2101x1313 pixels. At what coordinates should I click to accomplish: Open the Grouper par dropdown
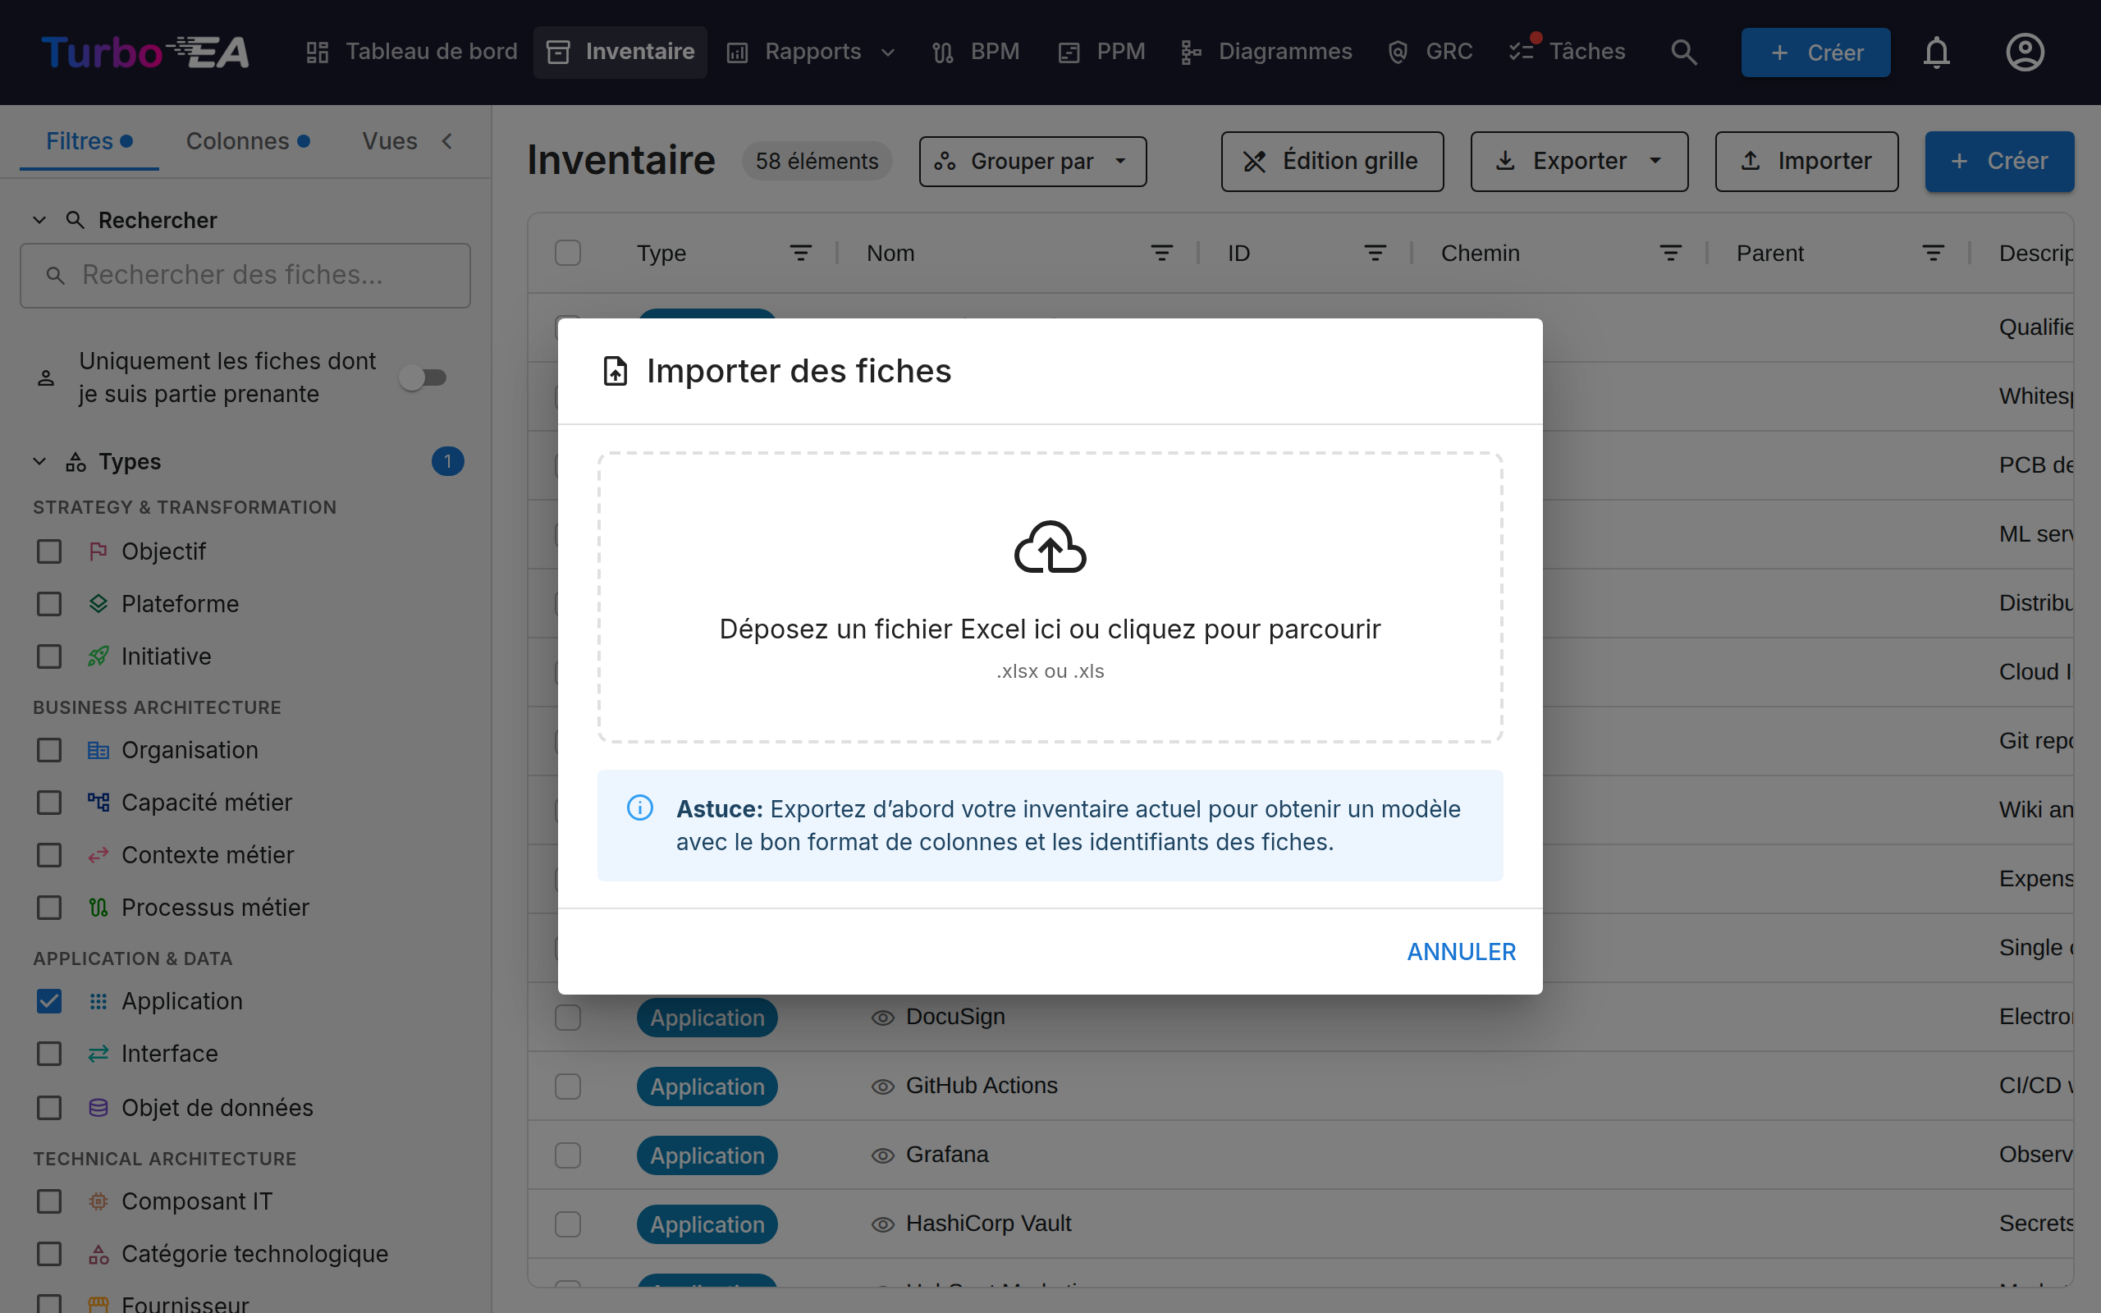click(1032, 162)
